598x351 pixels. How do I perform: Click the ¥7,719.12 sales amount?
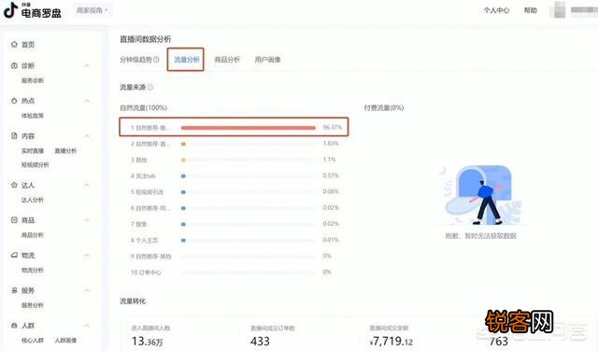tap(392, 341)
